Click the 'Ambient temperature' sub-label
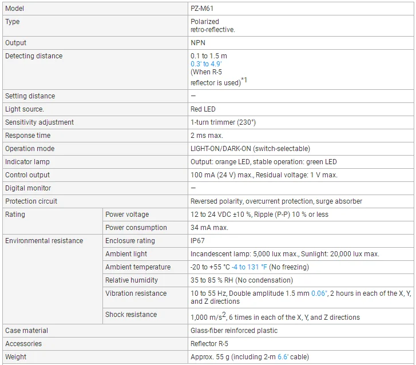Image resolution: width=416 pixels, height=365 pixels. [x=138, y=267]
